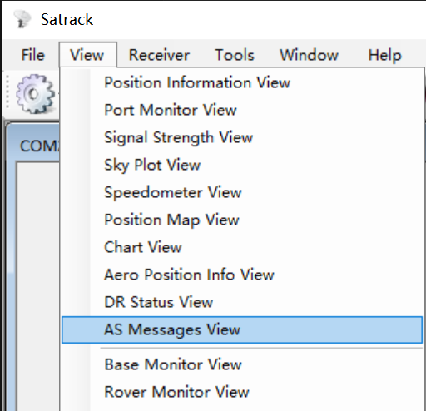
Task: Show the Signal Strength View
Action: 242,137
